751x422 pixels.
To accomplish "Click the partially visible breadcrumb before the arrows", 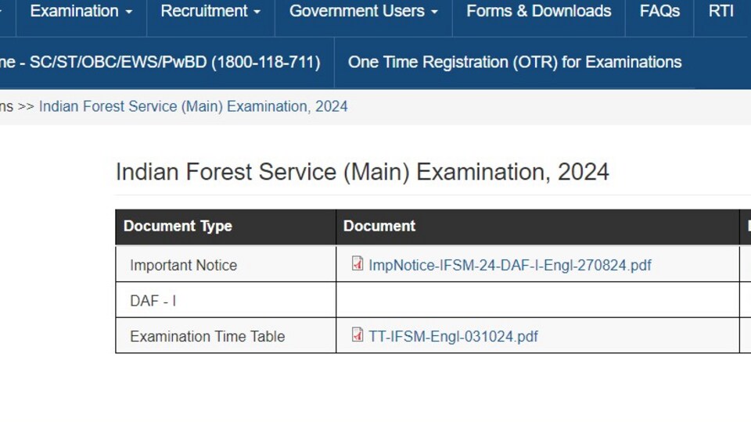I will click(7, 107).
